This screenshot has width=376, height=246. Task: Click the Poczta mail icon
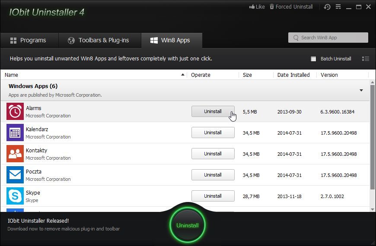[x=15, y=175]
